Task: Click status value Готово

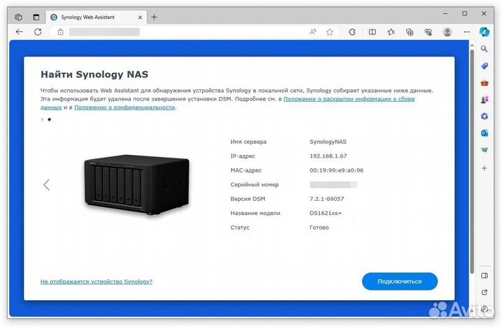Action: [x=319, y=228]
